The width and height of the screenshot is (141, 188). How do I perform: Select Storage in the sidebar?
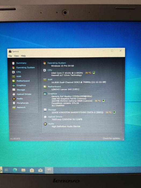click(x=21, y=90)
